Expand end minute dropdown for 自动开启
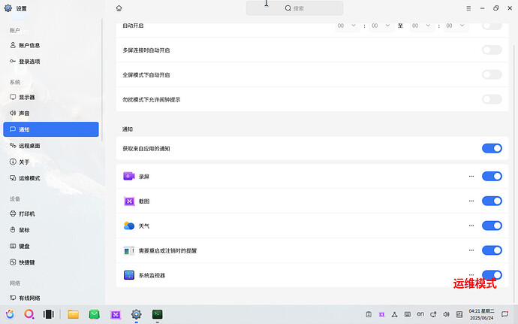Screen dimensions: 518x324 (456, 26)
